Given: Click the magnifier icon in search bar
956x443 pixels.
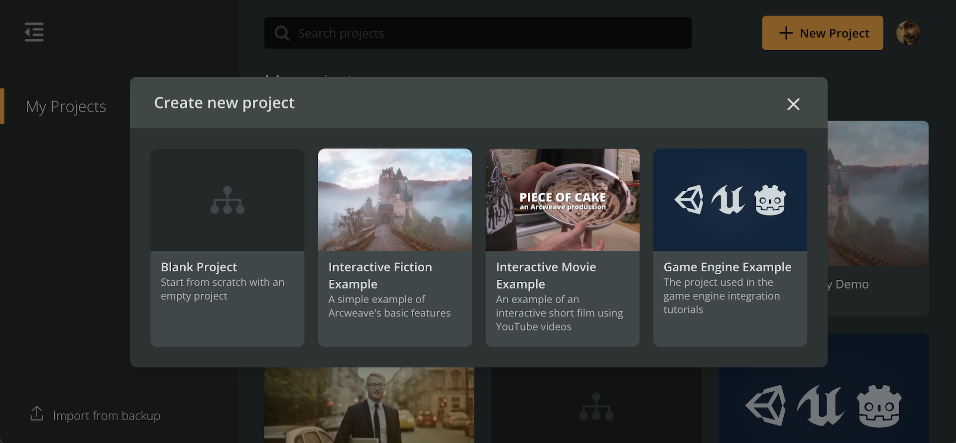Looking at the screenshot, I should [x=282, y=33].
